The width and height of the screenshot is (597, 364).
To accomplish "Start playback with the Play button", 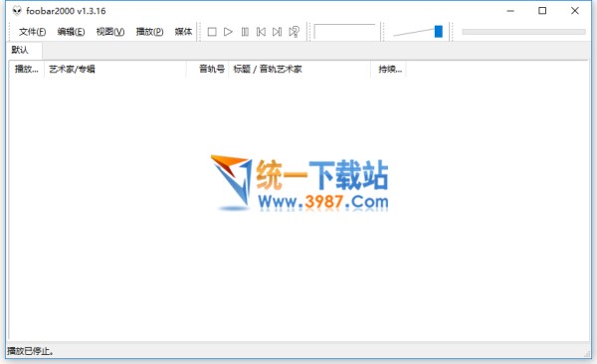I will point(228,32).
